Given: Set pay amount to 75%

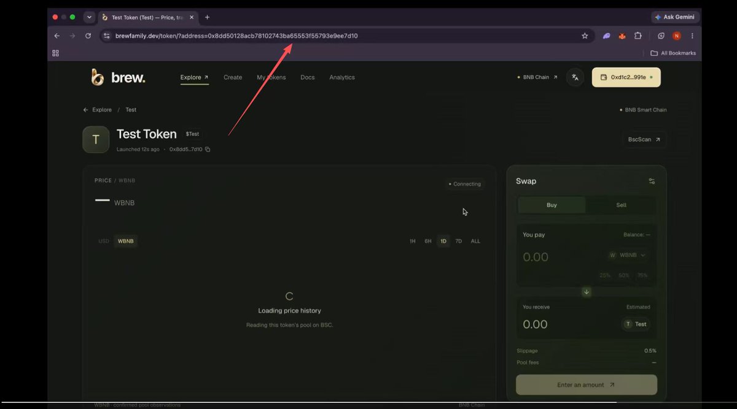Looking at the screenshot, I should click(642, 275).
